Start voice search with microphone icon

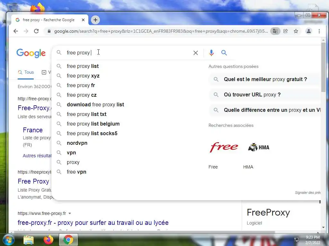211,53
